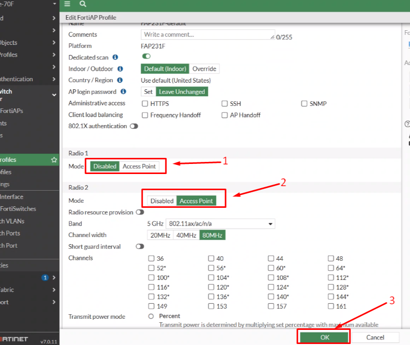Screen dimensions: 410x345
Task: Click the AP login password info icon
Action: pyautogui.click(x=123, y=92)
